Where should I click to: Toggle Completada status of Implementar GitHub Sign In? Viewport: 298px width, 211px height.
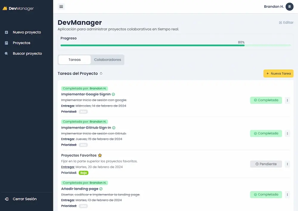[x=266, y=134]
